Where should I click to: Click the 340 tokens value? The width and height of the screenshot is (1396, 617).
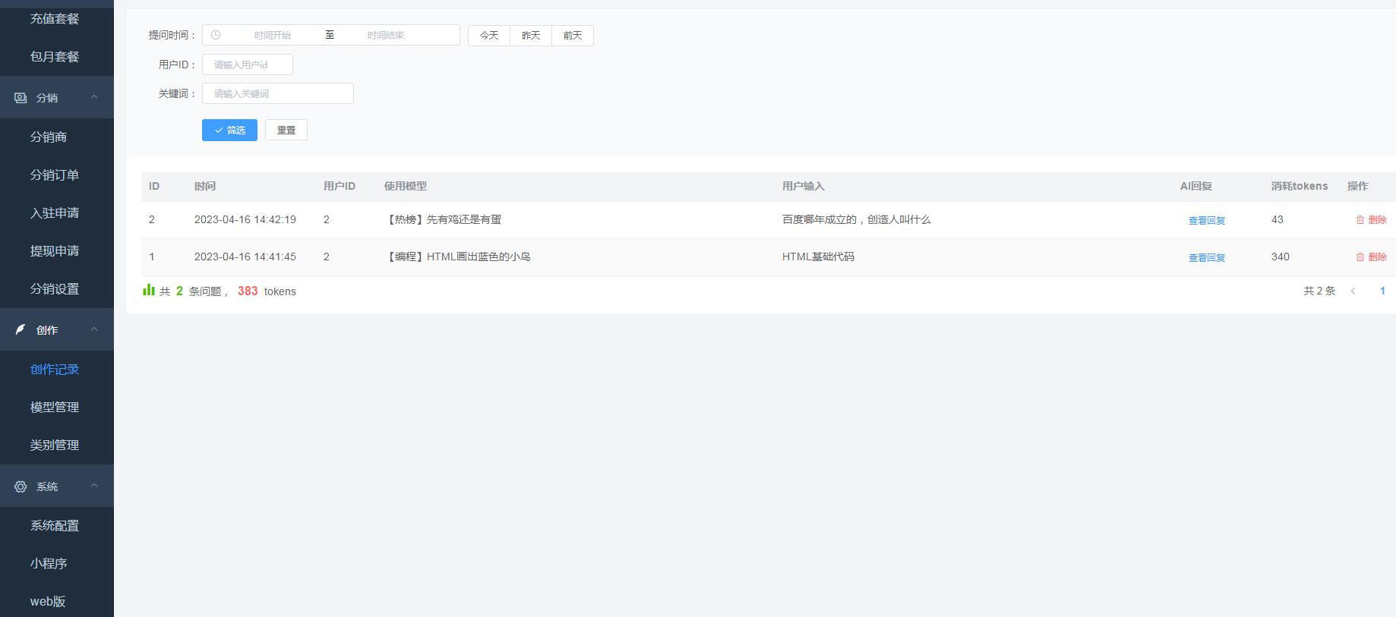[x=1281, y=257]
